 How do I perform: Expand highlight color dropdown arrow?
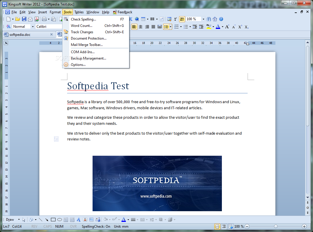(213, 27)
